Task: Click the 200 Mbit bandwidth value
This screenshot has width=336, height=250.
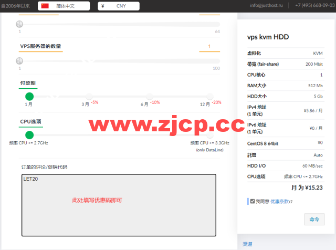Action: click(x=314, y=64)
